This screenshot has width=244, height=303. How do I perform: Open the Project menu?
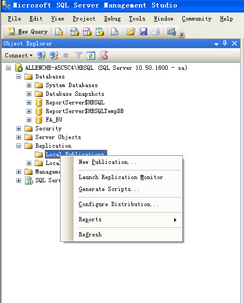pos(84,19)
